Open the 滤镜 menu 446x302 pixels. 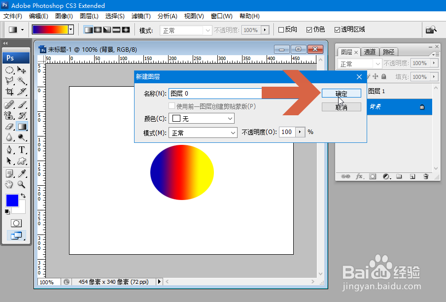141,16
